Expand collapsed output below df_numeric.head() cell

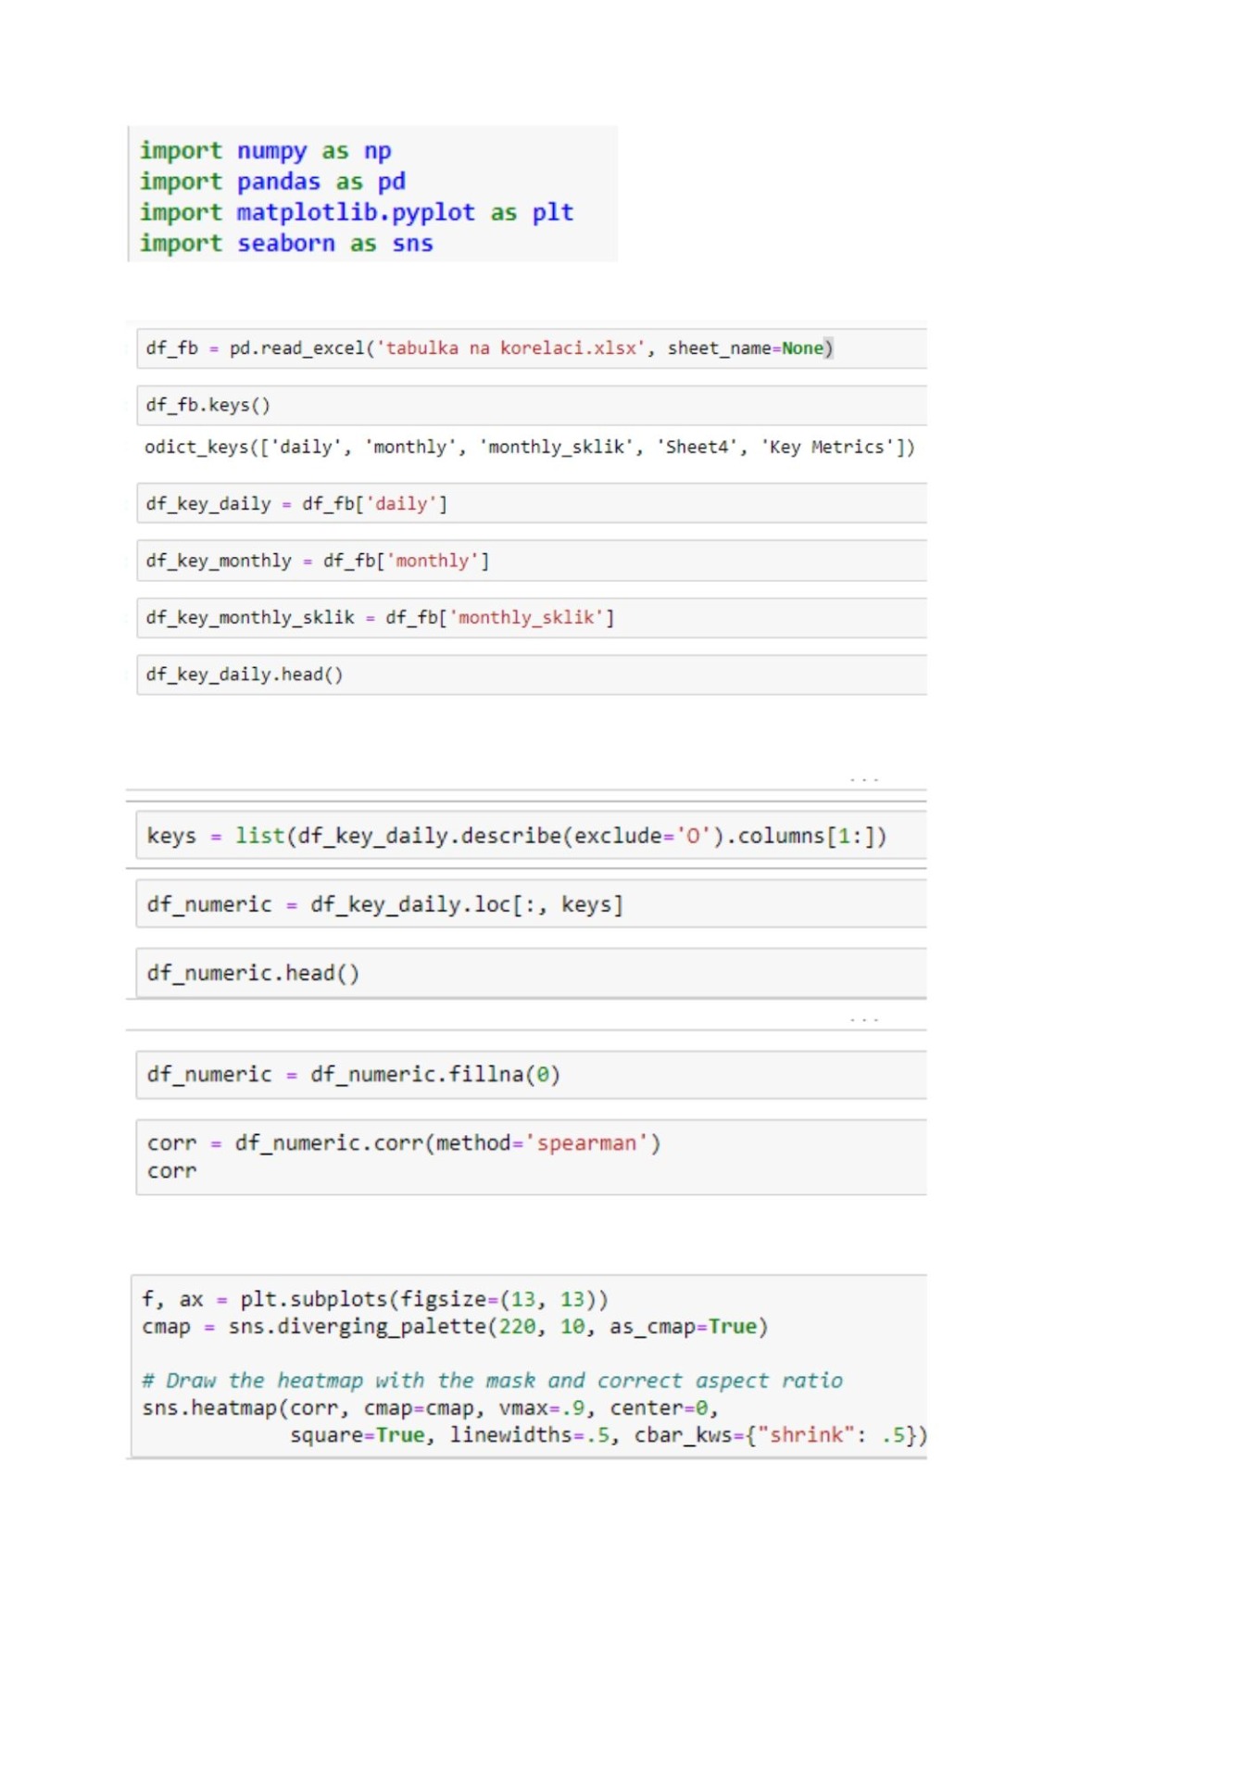click(x=863, y=1020)
